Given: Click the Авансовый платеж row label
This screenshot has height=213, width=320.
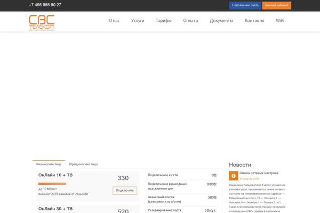Looking at the screenshot, I should pos(164,199).
